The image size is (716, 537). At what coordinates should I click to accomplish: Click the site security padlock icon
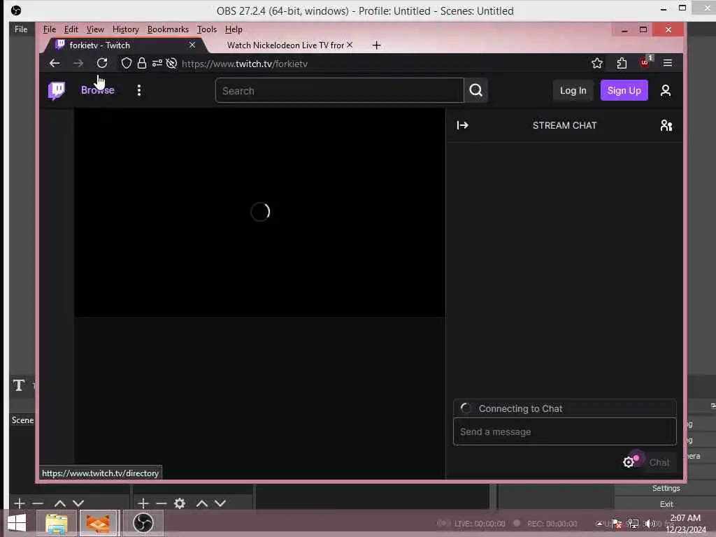[141, 63]
